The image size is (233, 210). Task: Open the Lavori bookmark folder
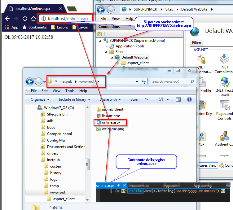(80, 27)
